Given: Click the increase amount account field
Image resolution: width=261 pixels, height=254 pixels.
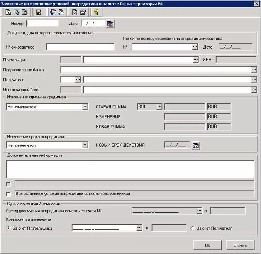Looking at the screenshot, I should pos(164,211).
